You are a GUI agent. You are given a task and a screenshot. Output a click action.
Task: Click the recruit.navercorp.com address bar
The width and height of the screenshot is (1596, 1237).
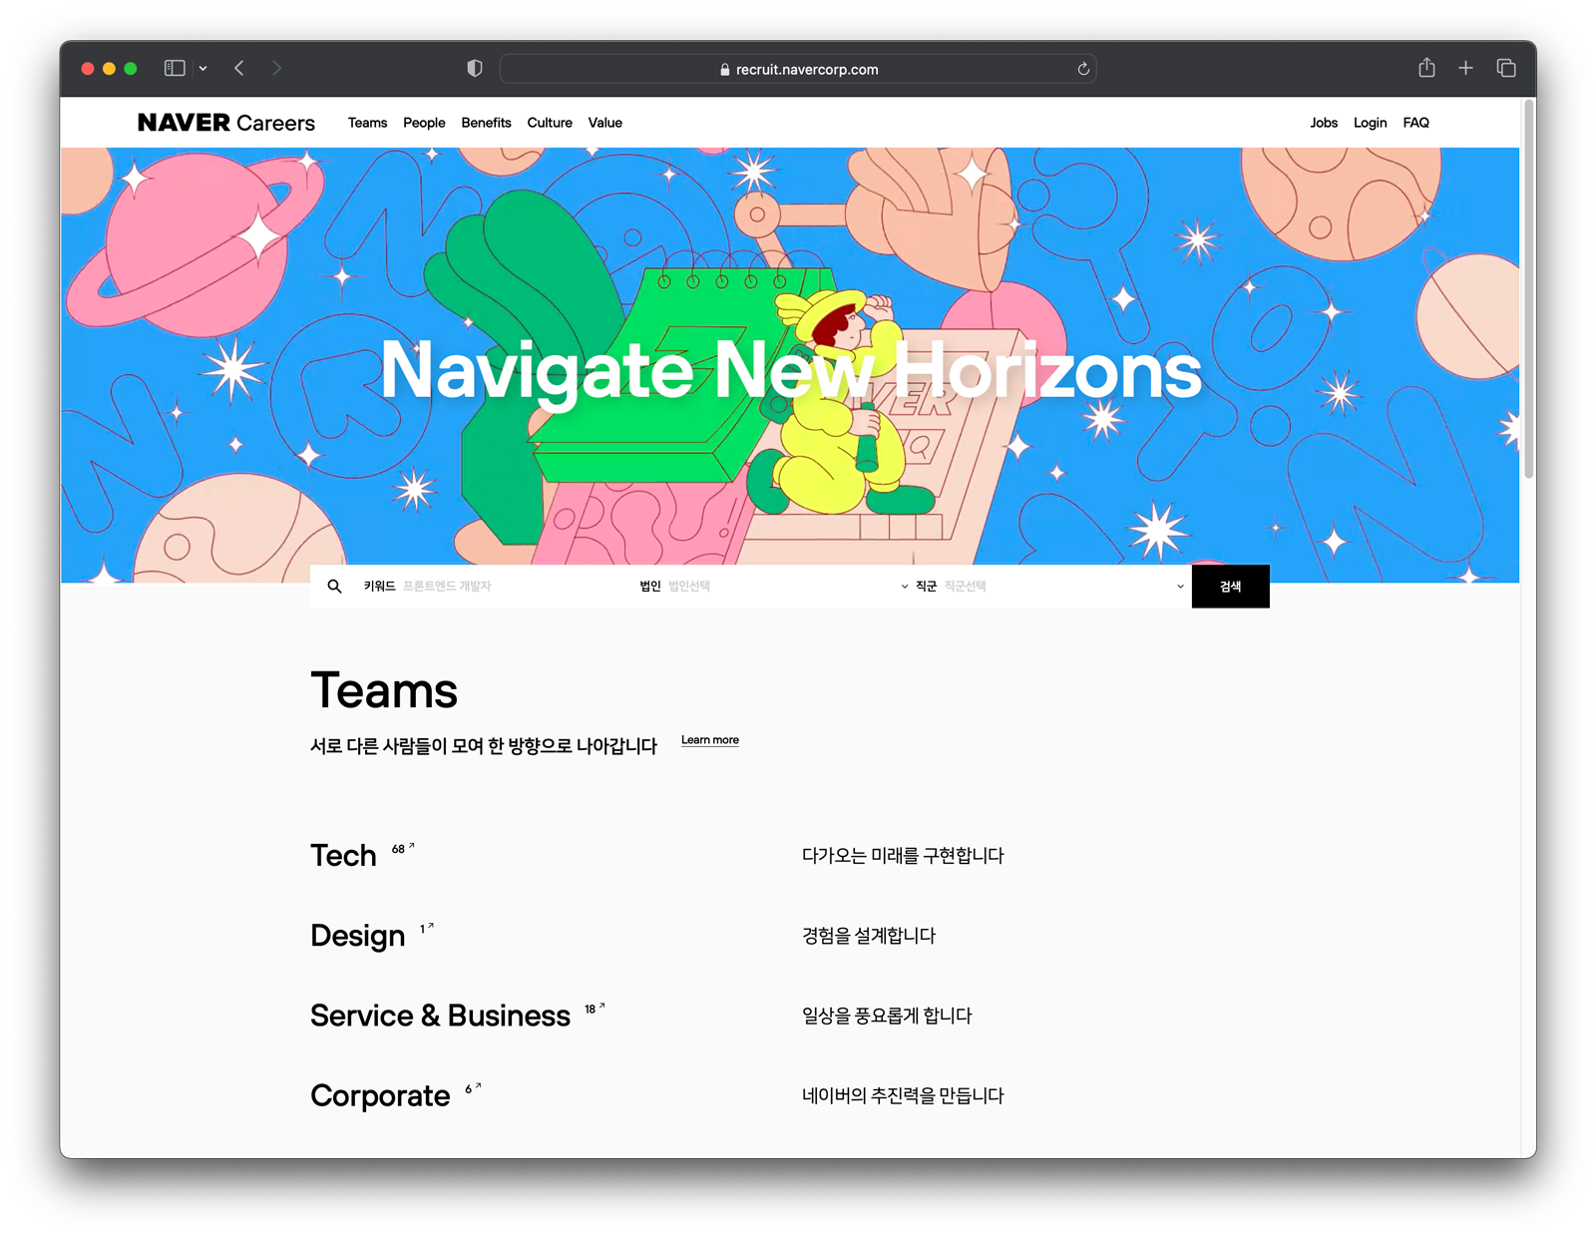798,69
